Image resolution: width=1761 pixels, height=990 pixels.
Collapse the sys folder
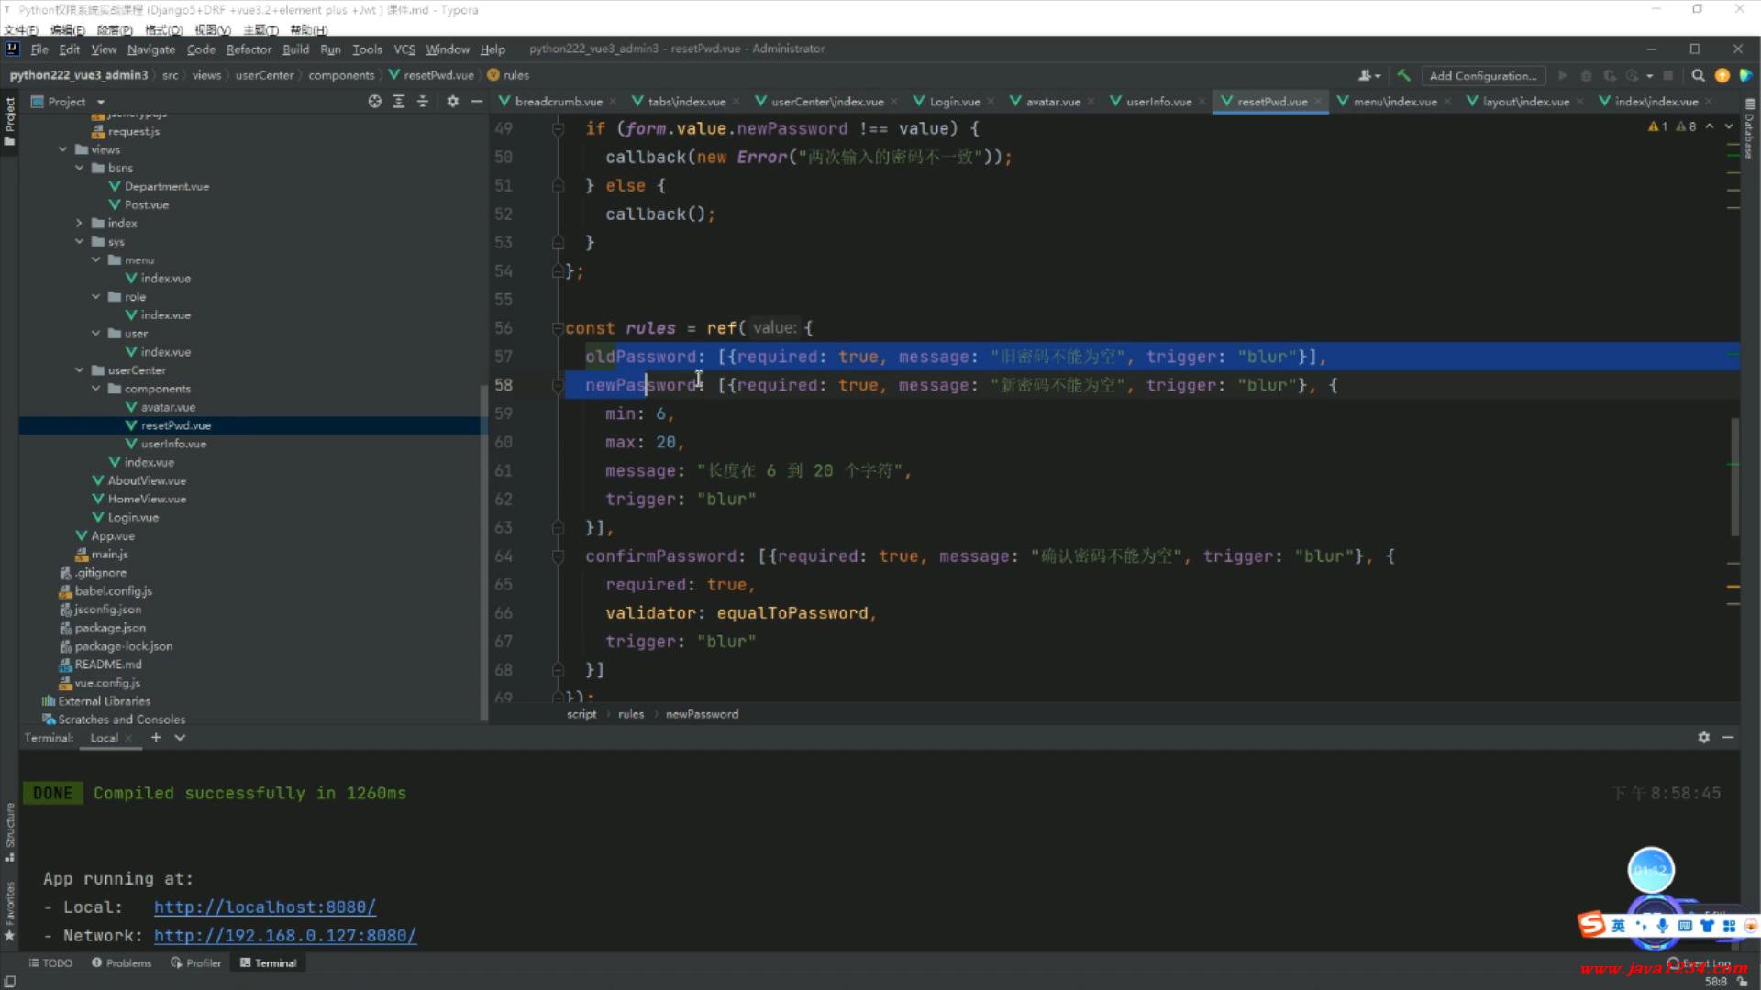[x=80, y=242]
